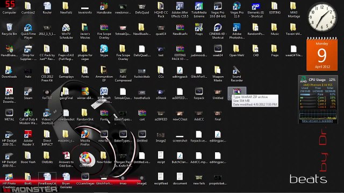This screenshot has width=344, height=193.
Task: Launch Mozilla Firefox
Action: point(85,138)
